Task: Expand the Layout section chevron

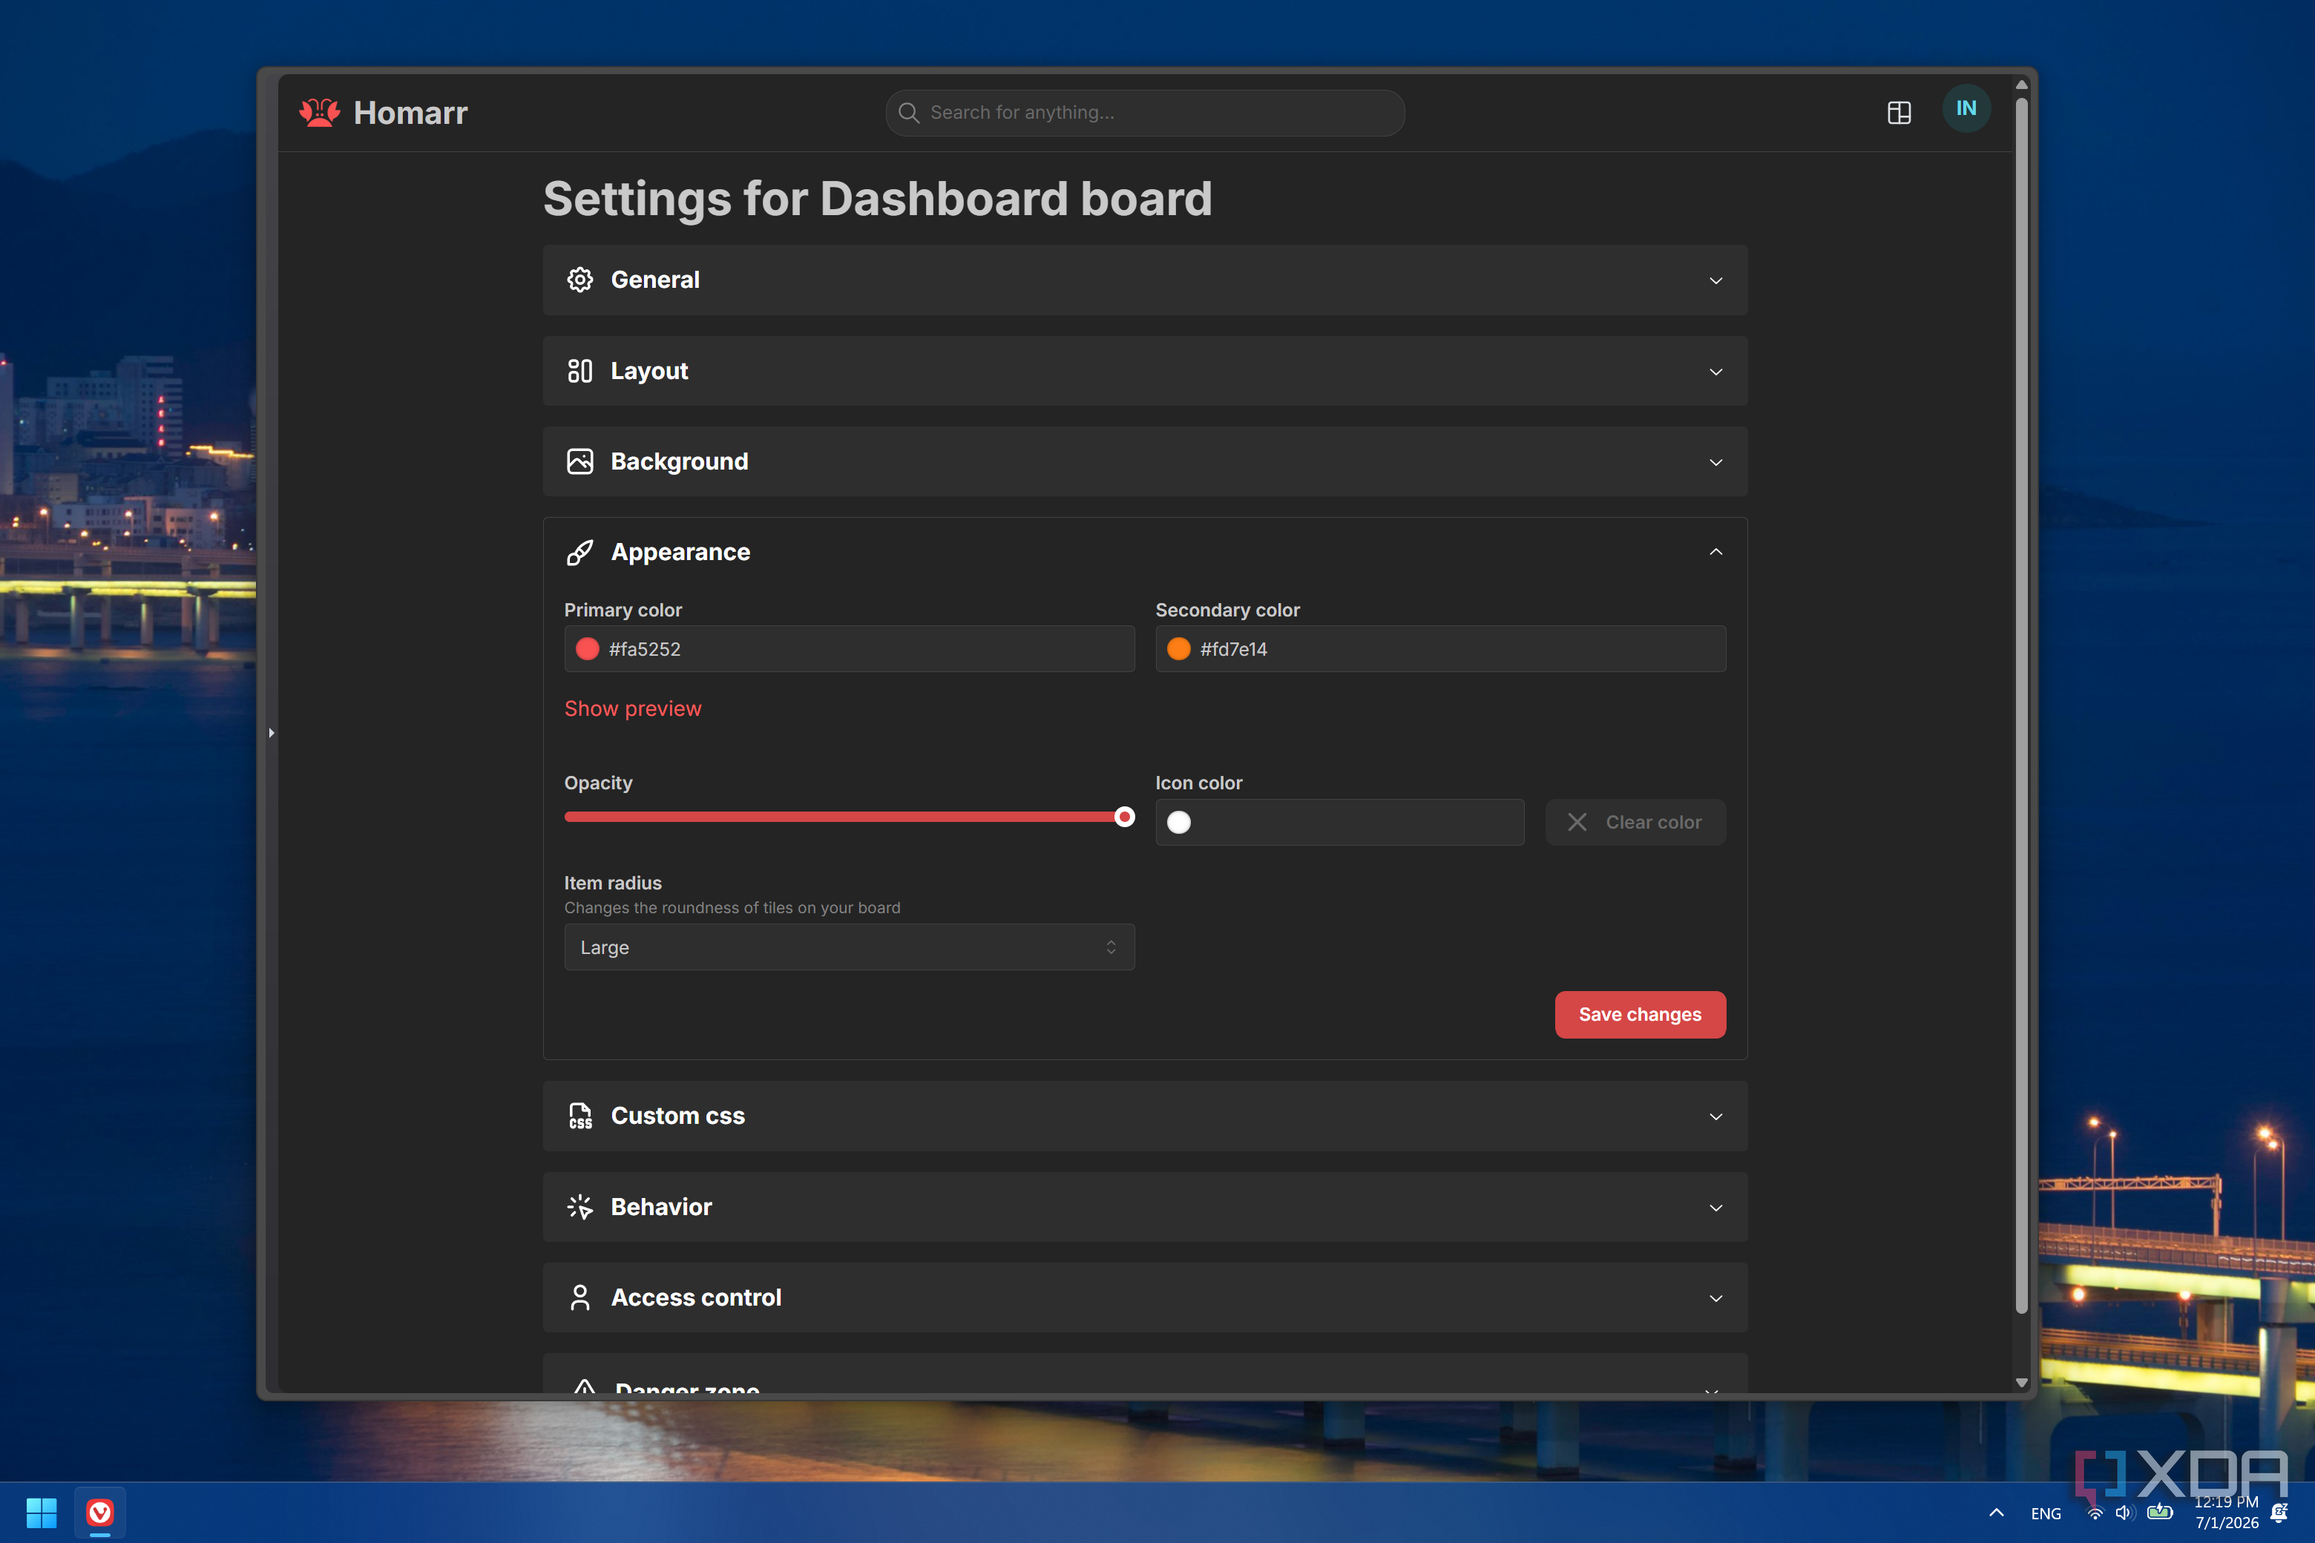Action: click(1715, 372)
